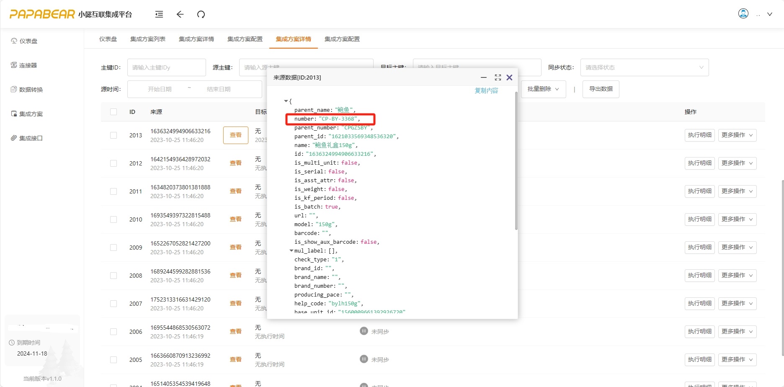
Task: Close the source data ID:2013 dialog
Action: [x=509, y=77]
